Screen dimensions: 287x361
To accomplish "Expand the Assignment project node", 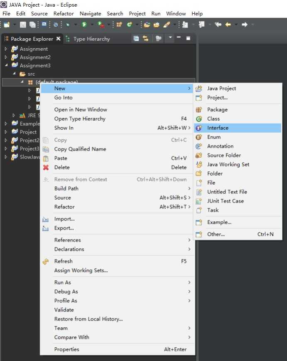I will (x=6, y=49).
